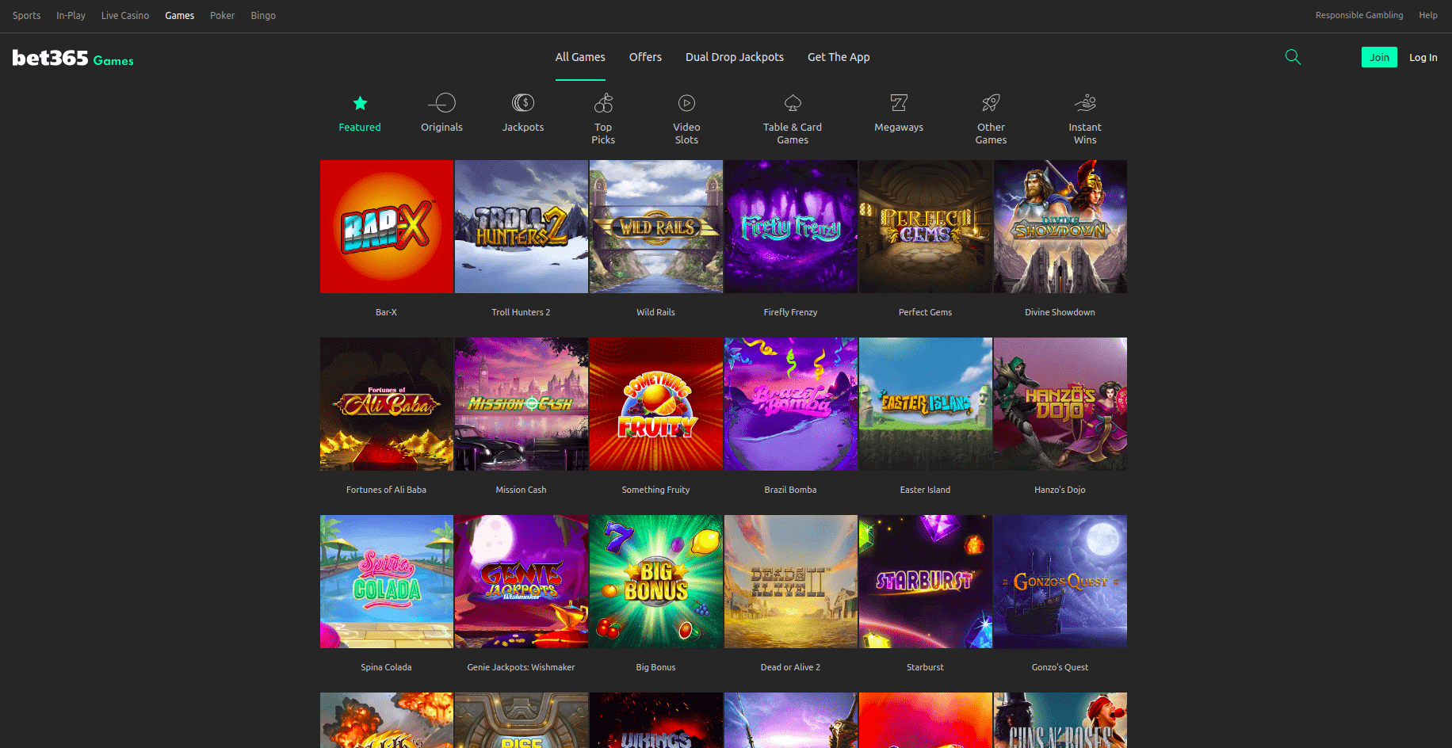
Task: Click the green Join button
Action: [1379, 57]
